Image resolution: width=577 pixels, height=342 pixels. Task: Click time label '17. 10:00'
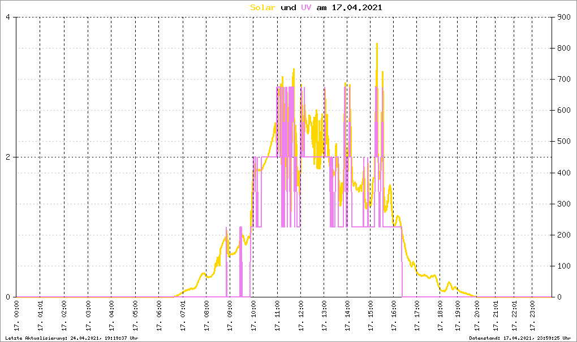253,316
